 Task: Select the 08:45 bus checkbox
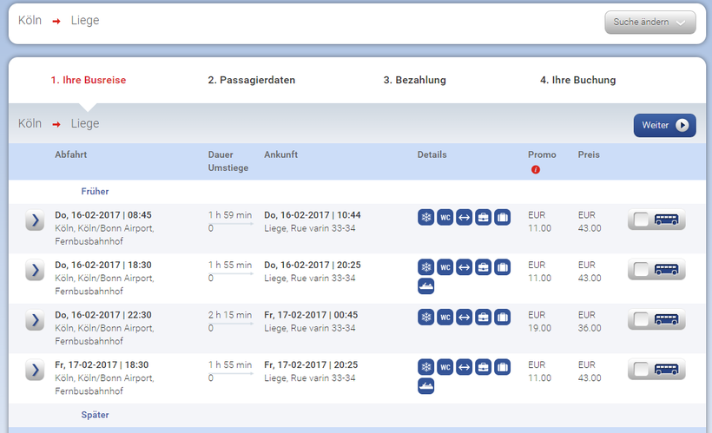tap(642, 220)
